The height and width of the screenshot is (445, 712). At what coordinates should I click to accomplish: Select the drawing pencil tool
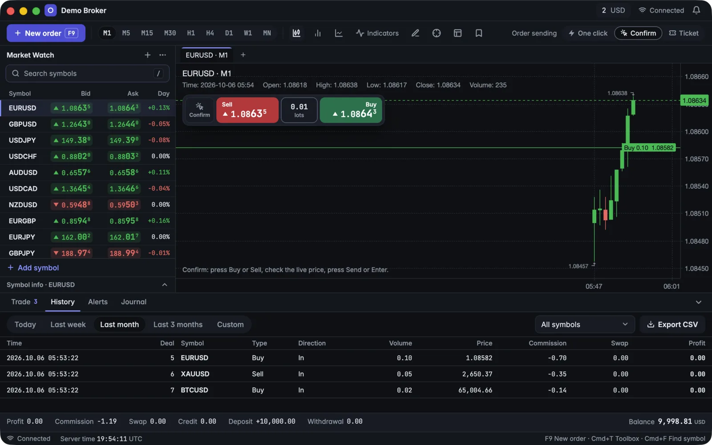(x=415, y=33)
